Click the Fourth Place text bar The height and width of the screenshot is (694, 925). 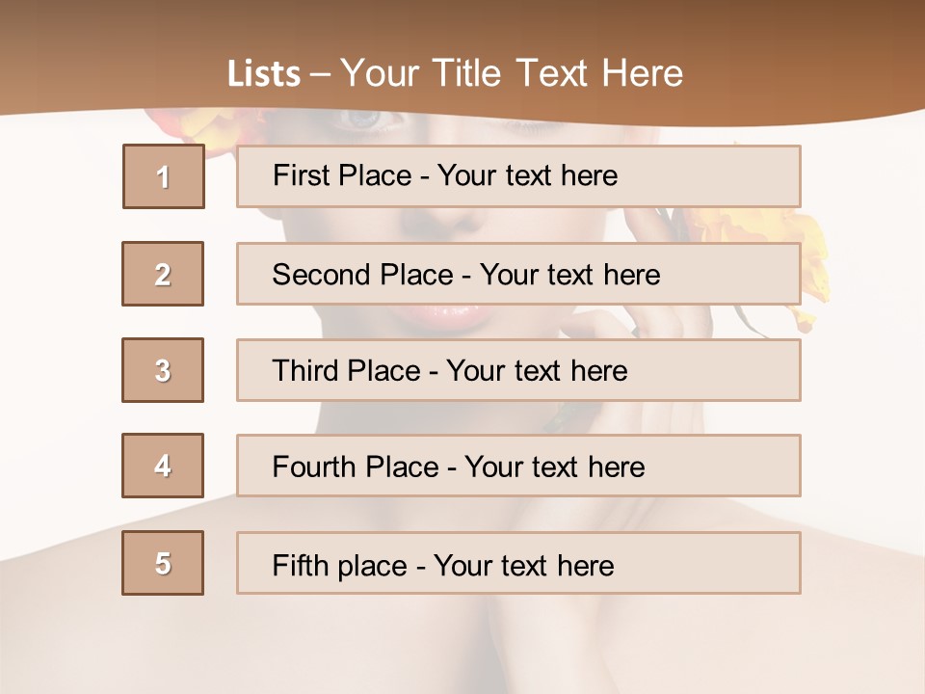click(x=518, y=466)
